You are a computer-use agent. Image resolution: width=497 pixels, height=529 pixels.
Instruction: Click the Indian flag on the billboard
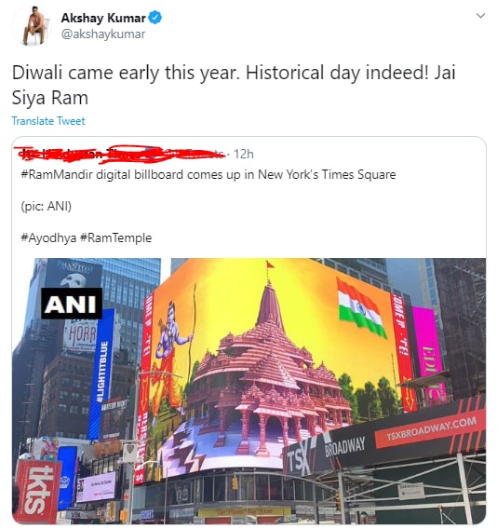click(361, 308)
